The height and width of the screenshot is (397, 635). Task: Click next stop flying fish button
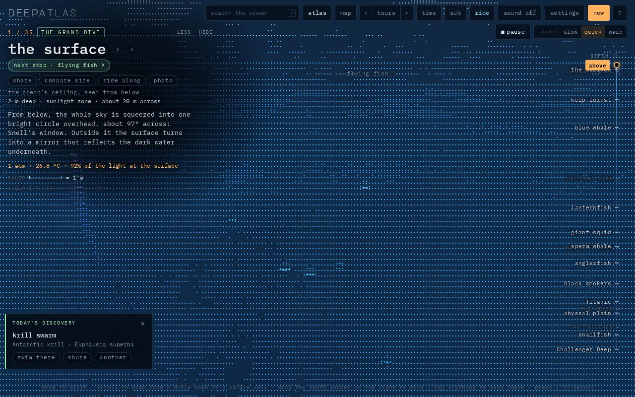pos(59,65)
